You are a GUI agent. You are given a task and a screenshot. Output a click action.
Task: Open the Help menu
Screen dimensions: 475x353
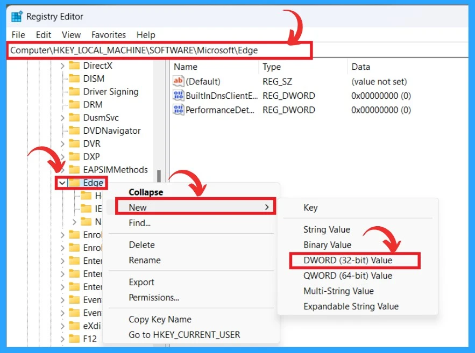pos(146,35)
